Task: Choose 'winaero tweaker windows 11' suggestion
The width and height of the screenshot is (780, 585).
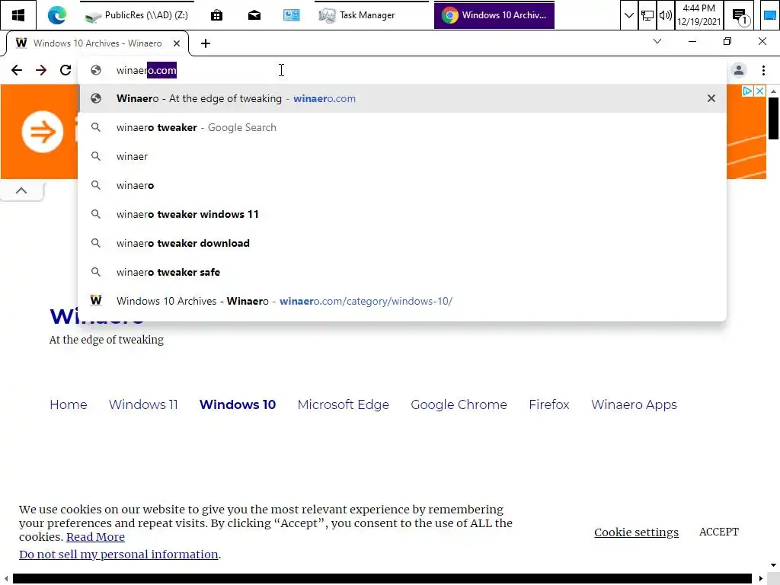Action: [x=402, y=214]
